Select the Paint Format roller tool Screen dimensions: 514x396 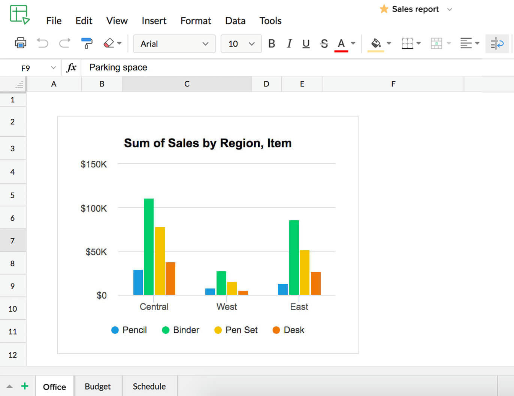(x=87, y=43)
